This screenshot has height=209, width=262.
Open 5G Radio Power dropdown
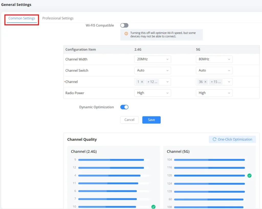click(214, 93)
